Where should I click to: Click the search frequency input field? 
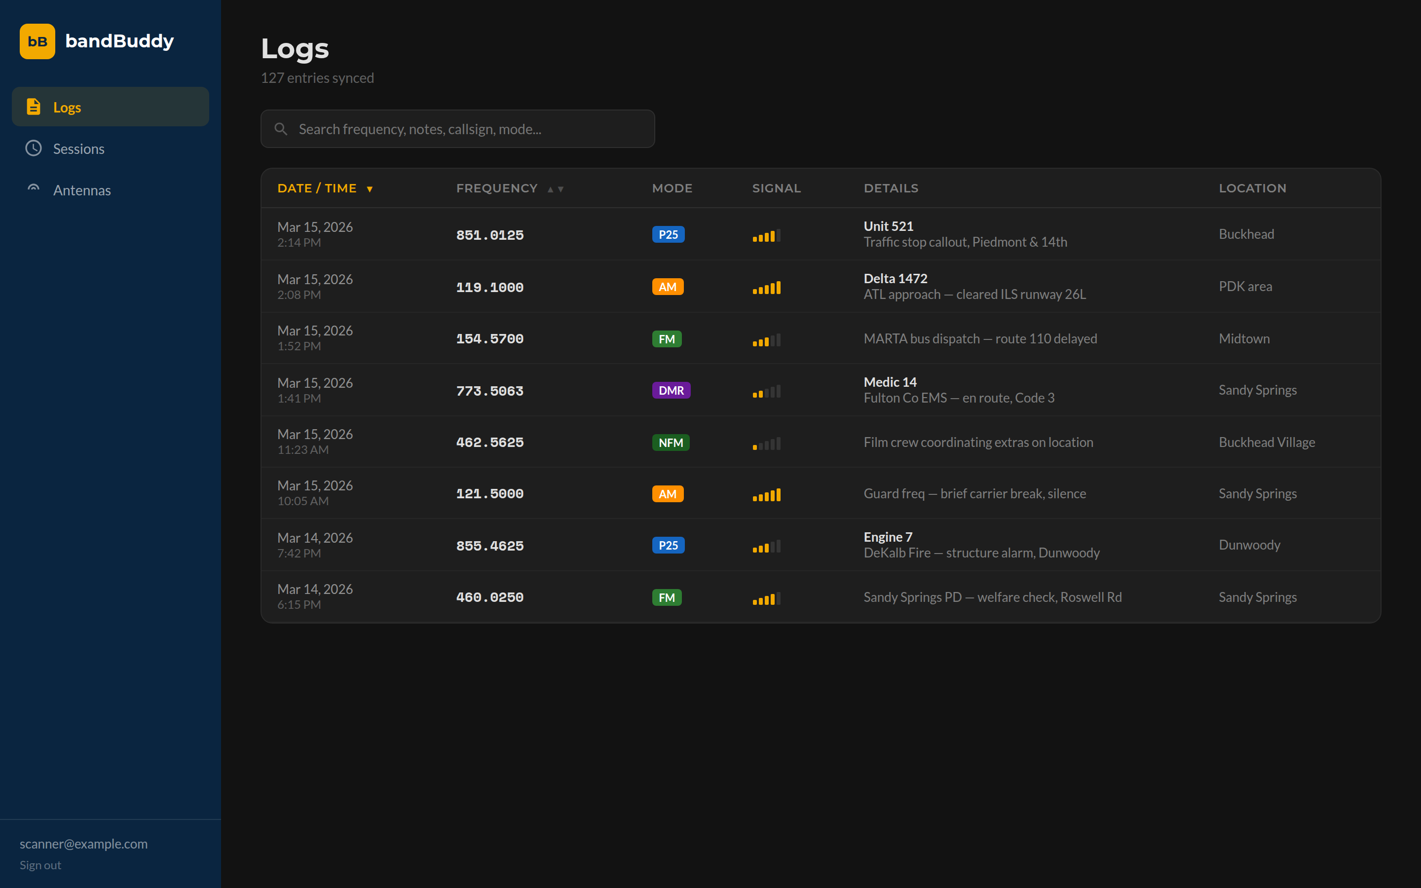point(457,129)
